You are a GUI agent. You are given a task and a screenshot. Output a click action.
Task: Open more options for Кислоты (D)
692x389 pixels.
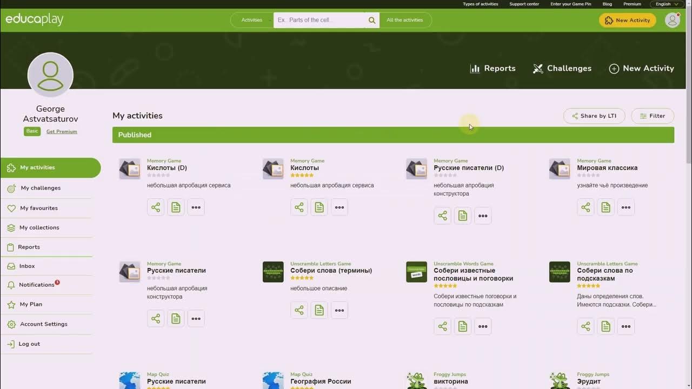click(x=196, y=207)
